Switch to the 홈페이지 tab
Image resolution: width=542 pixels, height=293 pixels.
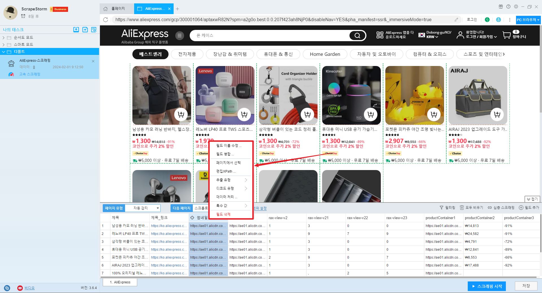117,9
